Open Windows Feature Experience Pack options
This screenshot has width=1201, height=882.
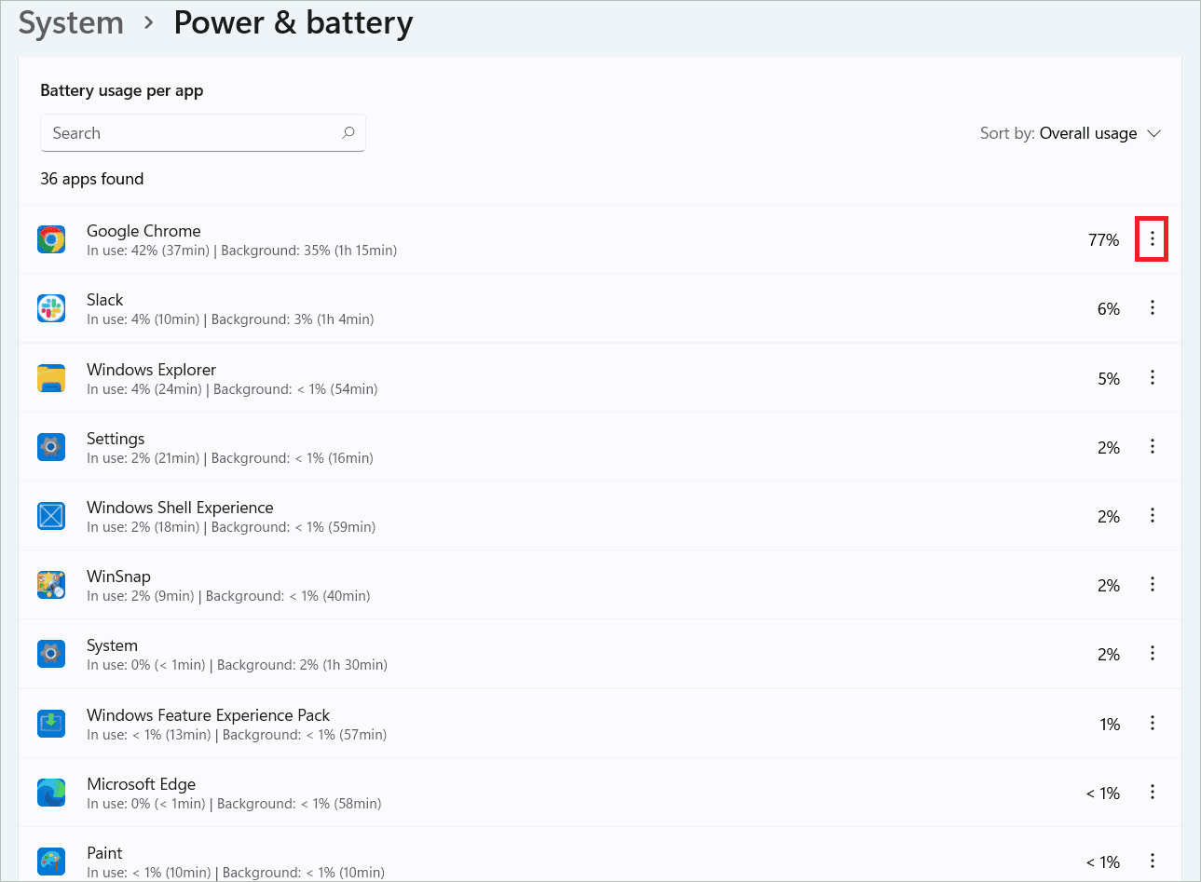click(1153, 723)
